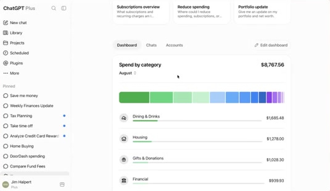This screenshot has height=191, width=330.
Task: Select the Housing category label
Action: (140, 137)
